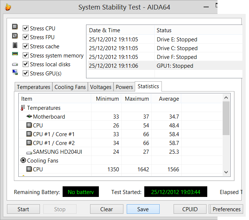Switch to the Temperatures tab
The height and width of the screenshot is (220, 249).
pyautogui.click(x=33, y=87)
